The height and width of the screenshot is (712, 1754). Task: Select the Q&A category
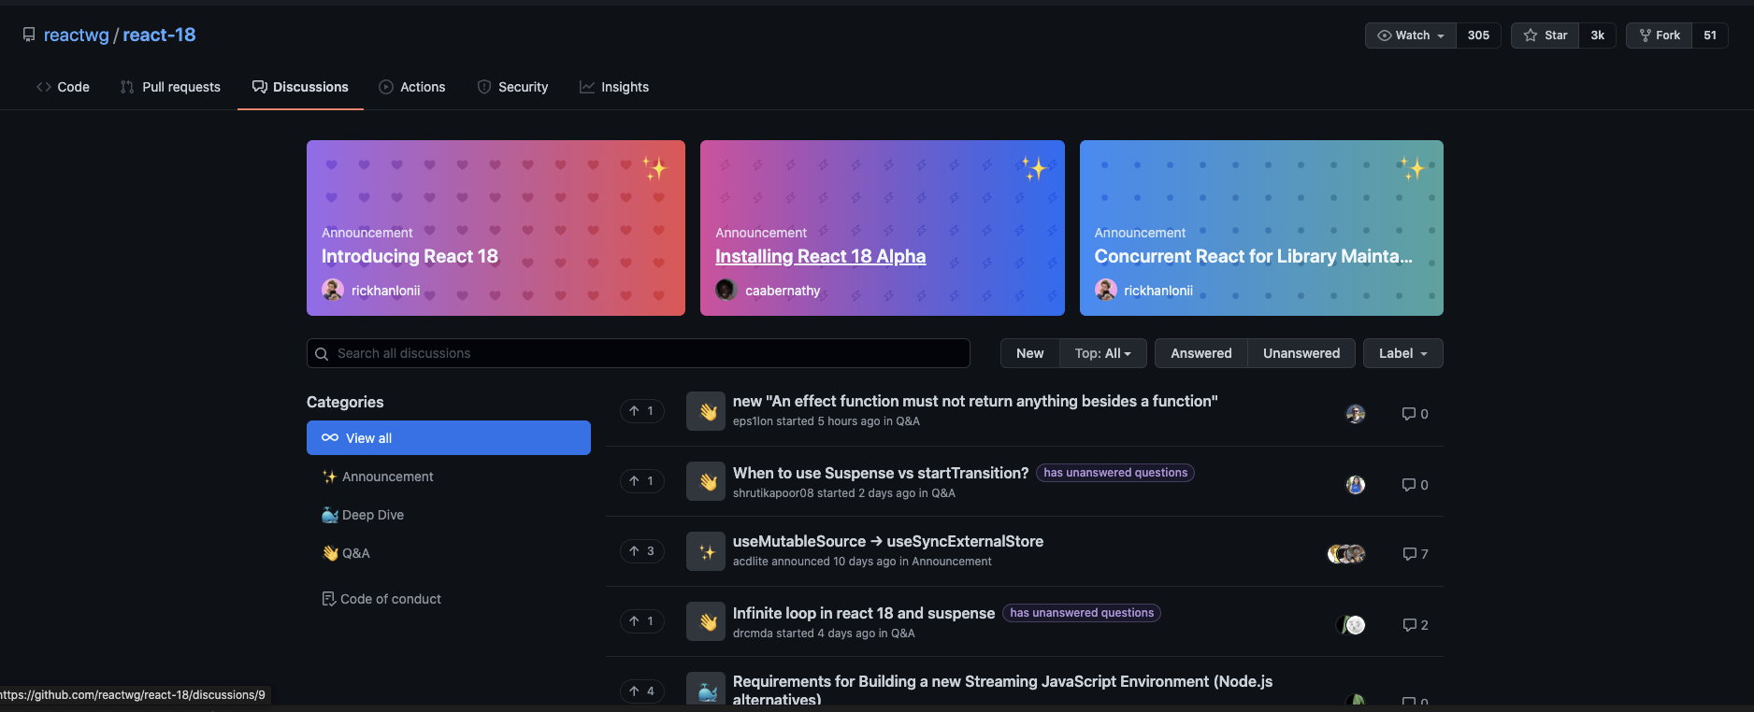(449, 553)
